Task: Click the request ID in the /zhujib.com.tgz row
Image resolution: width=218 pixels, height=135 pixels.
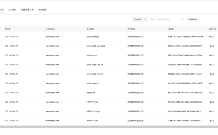Action: pyautogui.click(x=185, y=37)
